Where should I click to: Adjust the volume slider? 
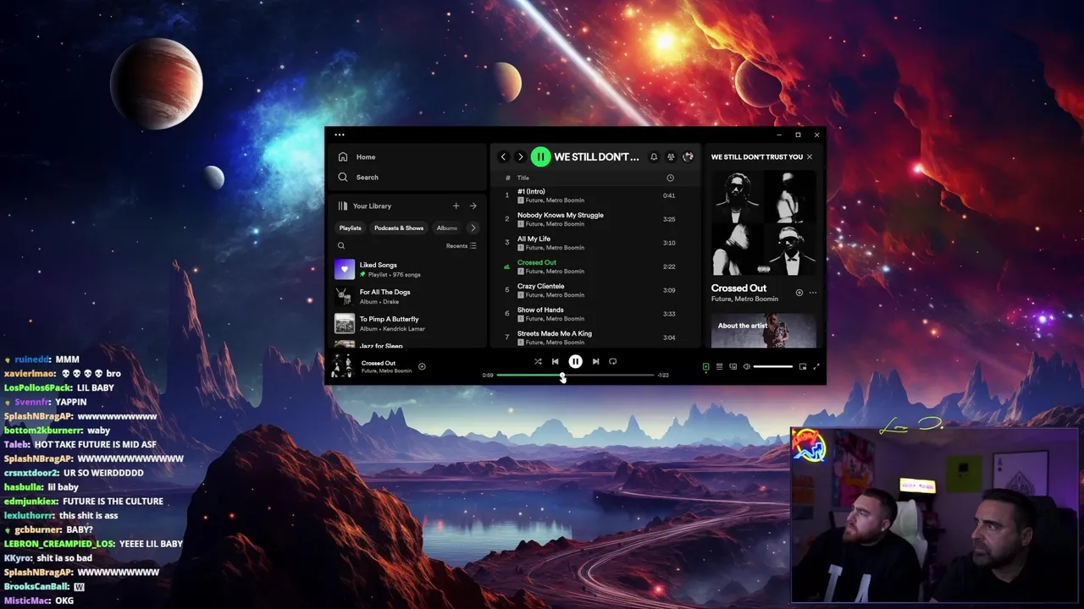[773, 366]
